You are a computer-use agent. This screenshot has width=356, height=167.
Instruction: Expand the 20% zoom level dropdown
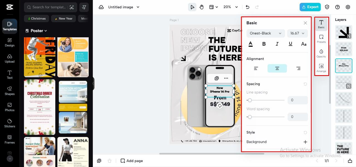coord(231,7)
